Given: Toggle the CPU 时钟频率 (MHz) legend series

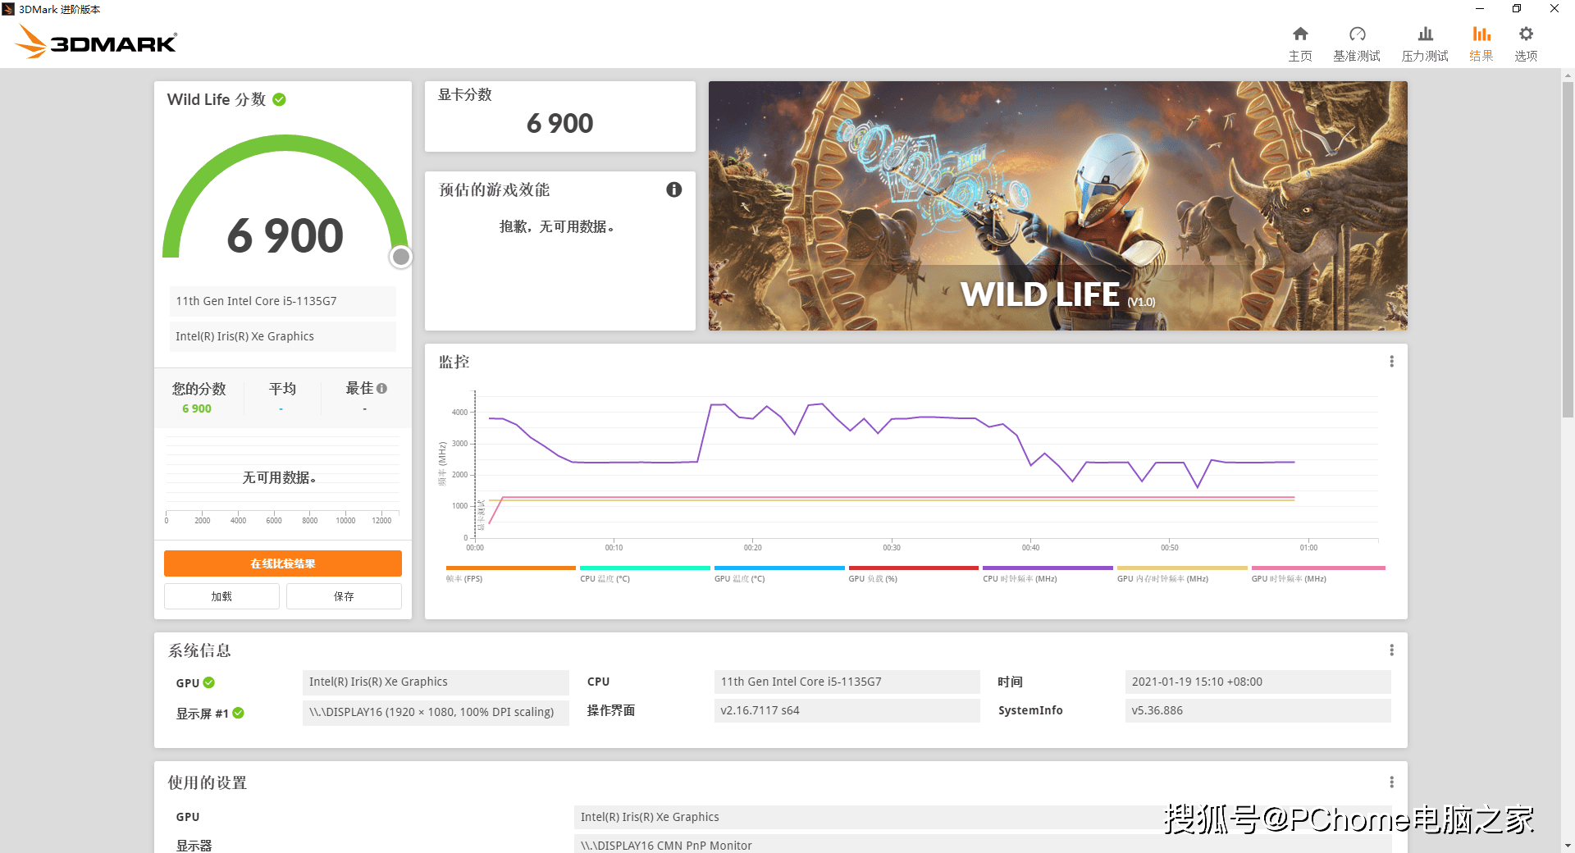Looking at the screenshot, I should [1048, 573].
